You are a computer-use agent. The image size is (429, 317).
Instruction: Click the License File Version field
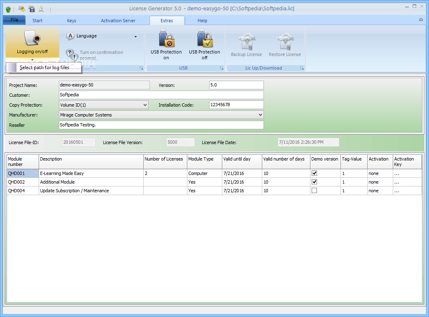point(181,142)
